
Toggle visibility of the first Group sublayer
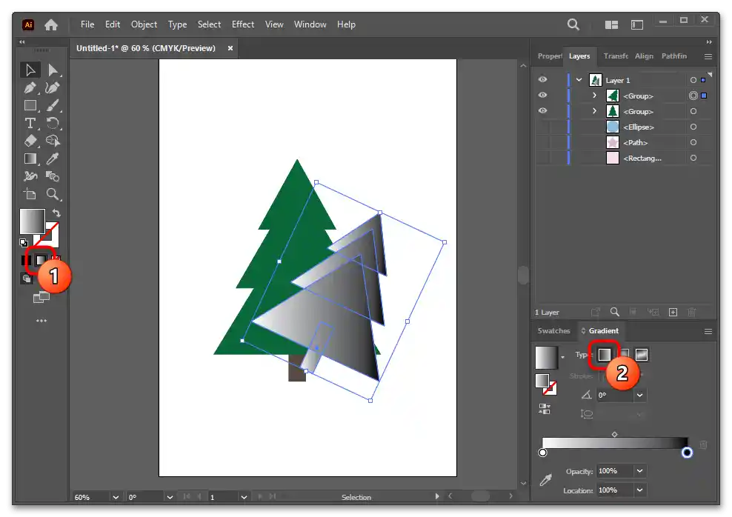(x=543, y=96)
